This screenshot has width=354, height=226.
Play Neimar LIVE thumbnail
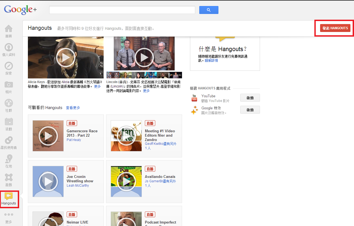click(x=48, y=219)
